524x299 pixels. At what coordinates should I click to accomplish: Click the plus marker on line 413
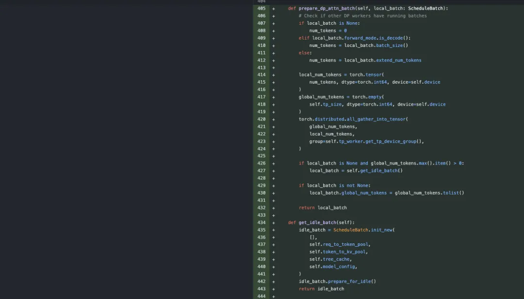pos(273,68)
